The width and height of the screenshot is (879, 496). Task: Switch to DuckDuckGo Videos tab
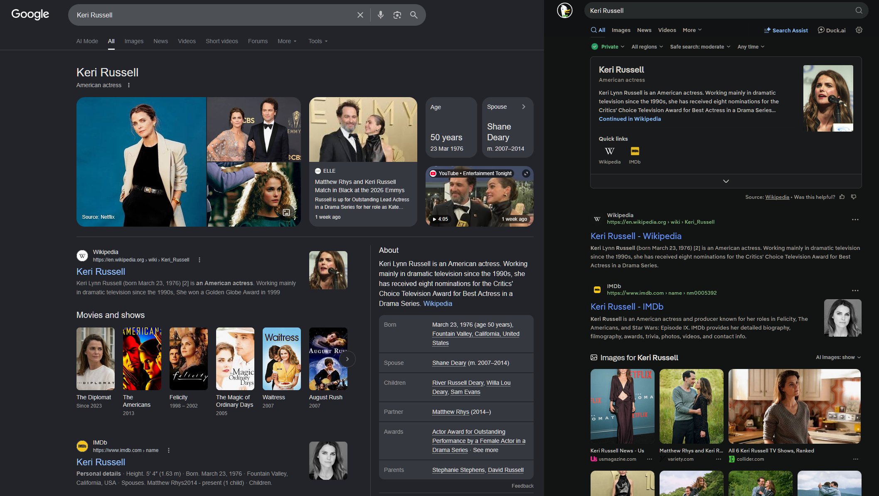[x=667, y=30]
